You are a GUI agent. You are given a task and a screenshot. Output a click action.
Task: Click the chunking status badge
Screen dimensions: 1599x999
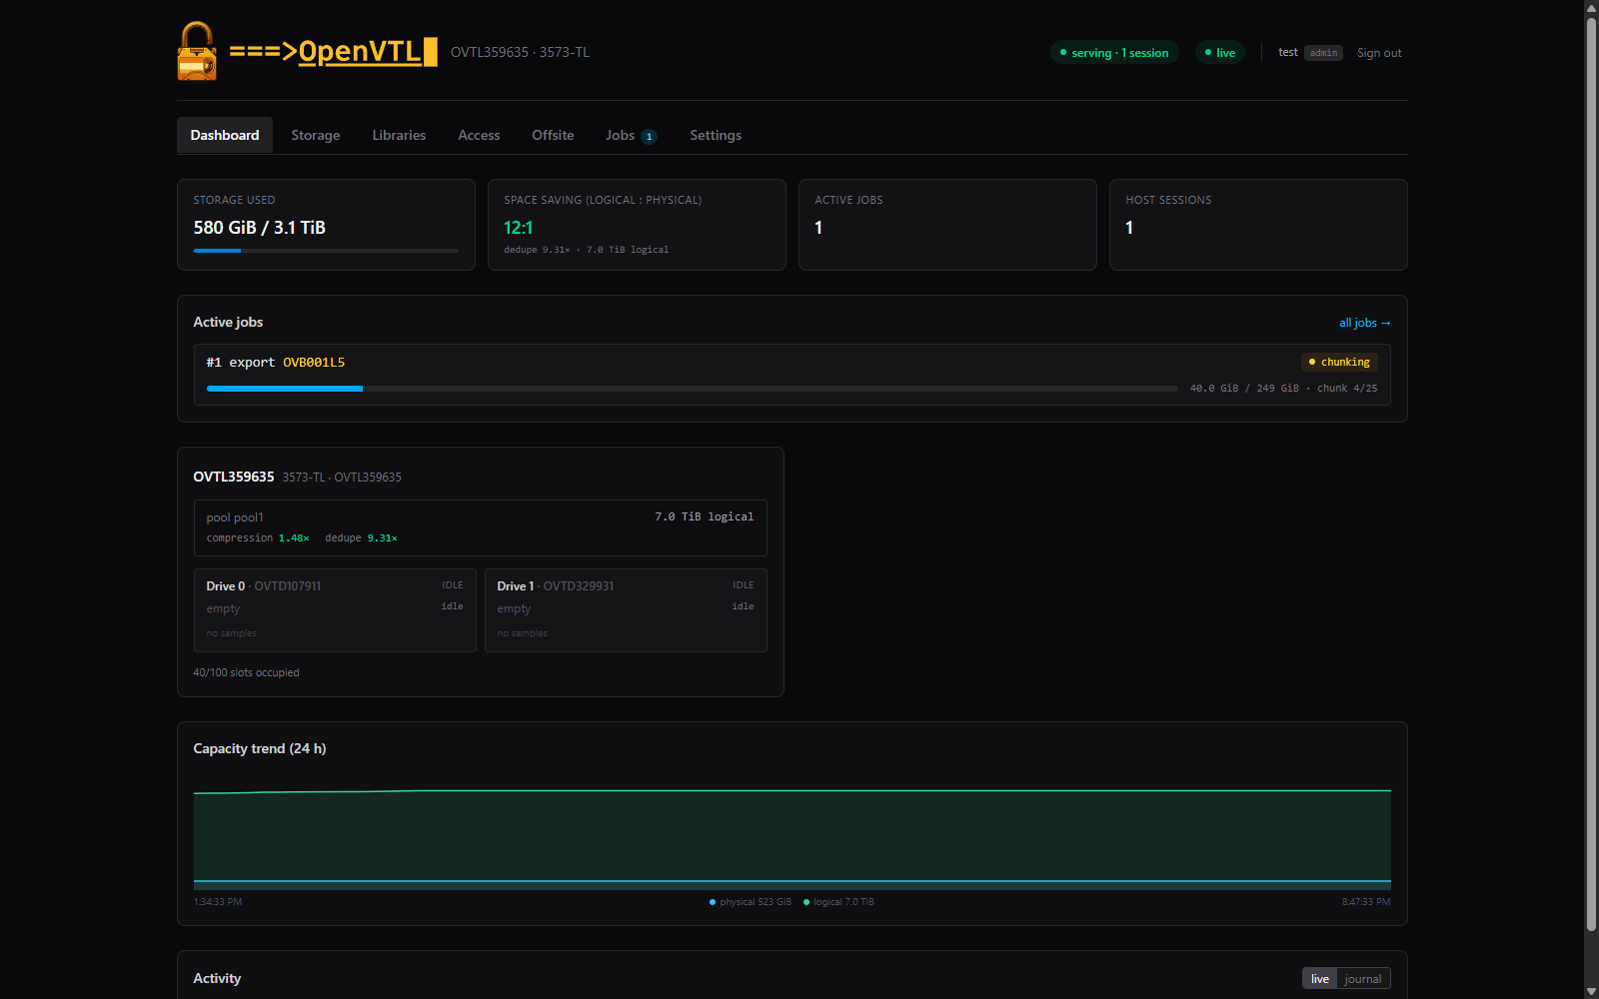[1339, 362]
